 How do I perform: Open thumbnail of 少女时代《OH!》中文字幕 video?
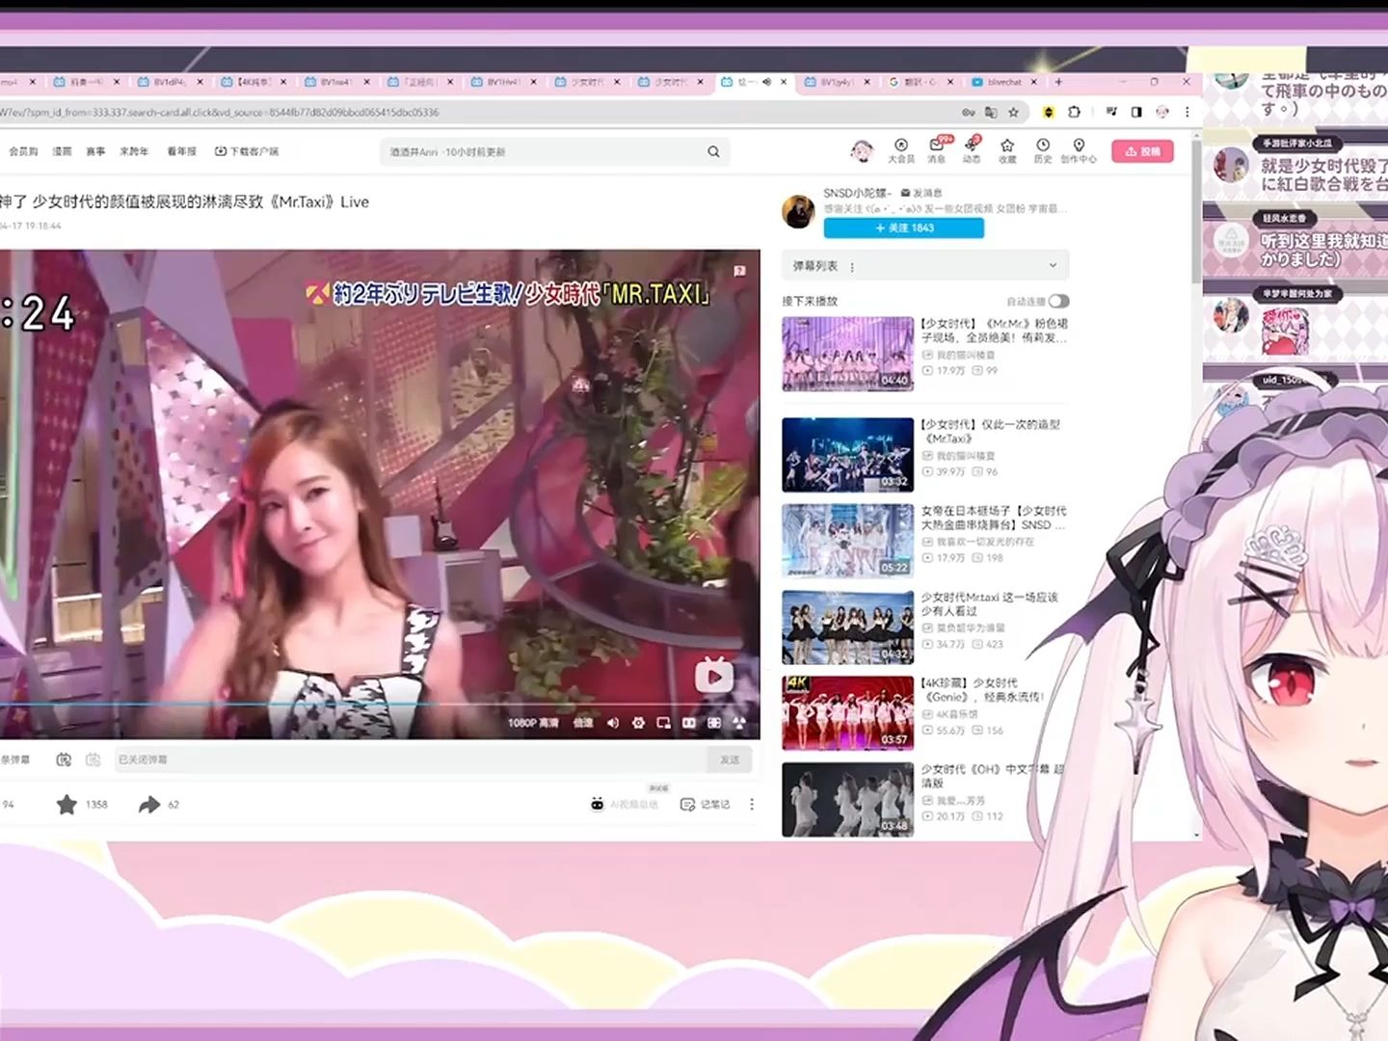coord(847,799)
